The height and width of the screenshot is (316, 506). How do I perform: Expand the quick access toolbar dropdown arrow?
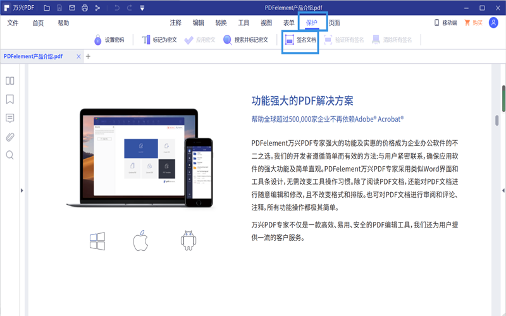[x=142, y=8]
